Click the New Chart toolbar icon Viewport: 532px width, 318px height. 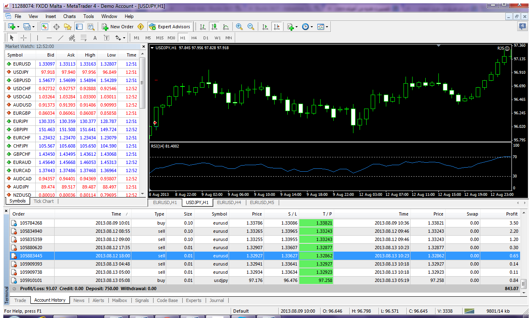(11, 27)
